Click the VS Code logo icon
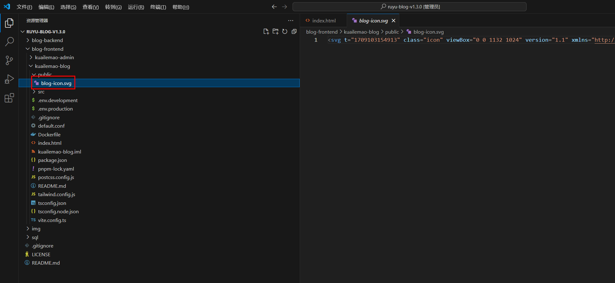615x283 pixels. [7, 7]
